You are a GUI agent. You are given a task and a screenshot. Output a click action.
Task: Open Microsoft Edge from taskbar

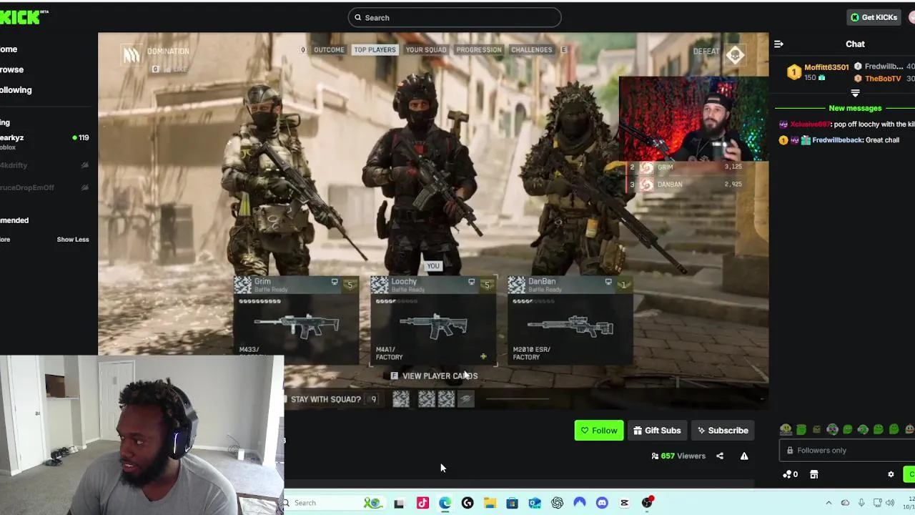point(445,504)
